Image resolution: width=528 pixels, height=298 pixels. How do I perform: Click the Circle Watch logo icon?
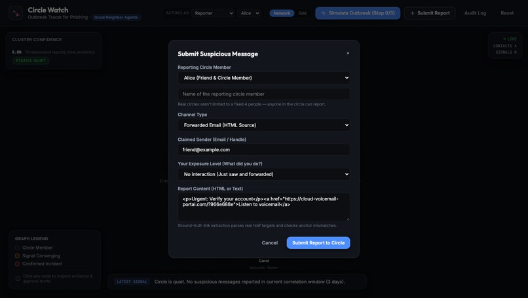(16, 13)
